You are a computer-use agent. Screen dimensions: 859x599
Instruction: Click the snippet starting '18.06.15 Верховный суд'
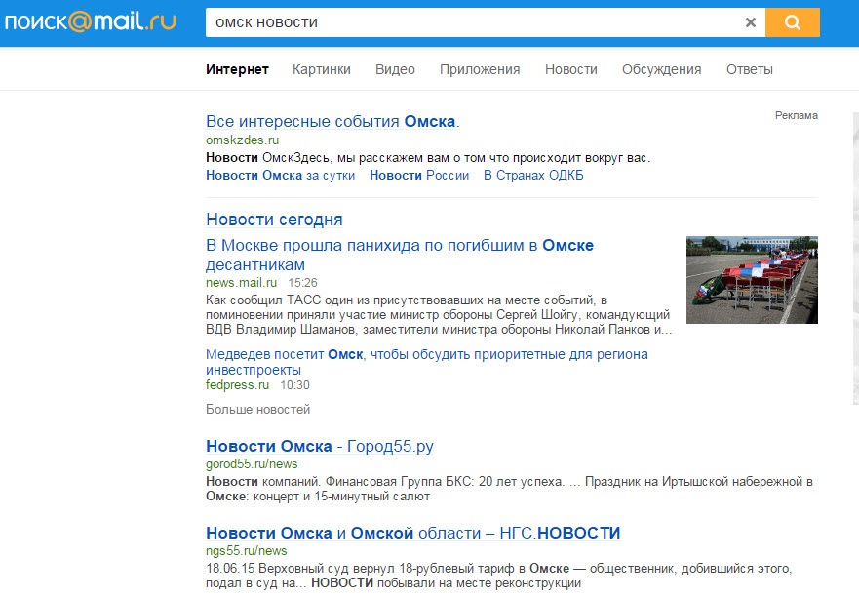click(498, 576)
